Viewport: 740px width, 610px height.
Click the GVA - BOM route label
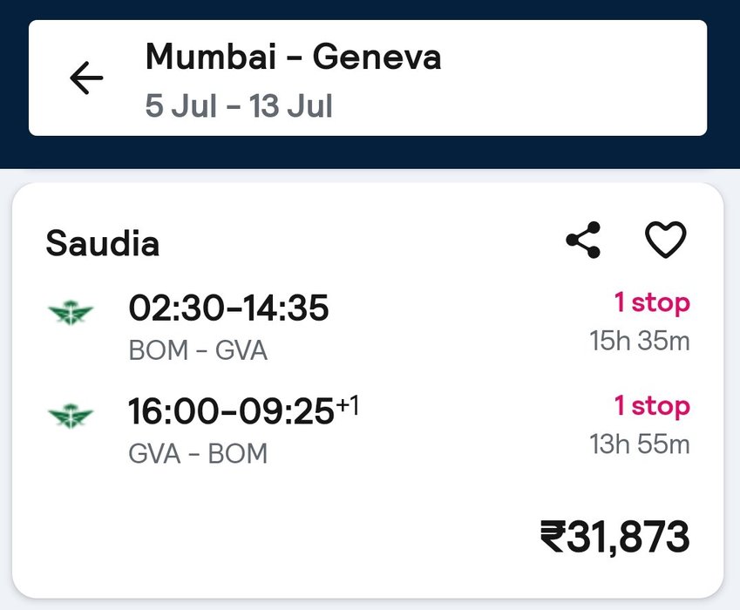[x=198, y=454]
